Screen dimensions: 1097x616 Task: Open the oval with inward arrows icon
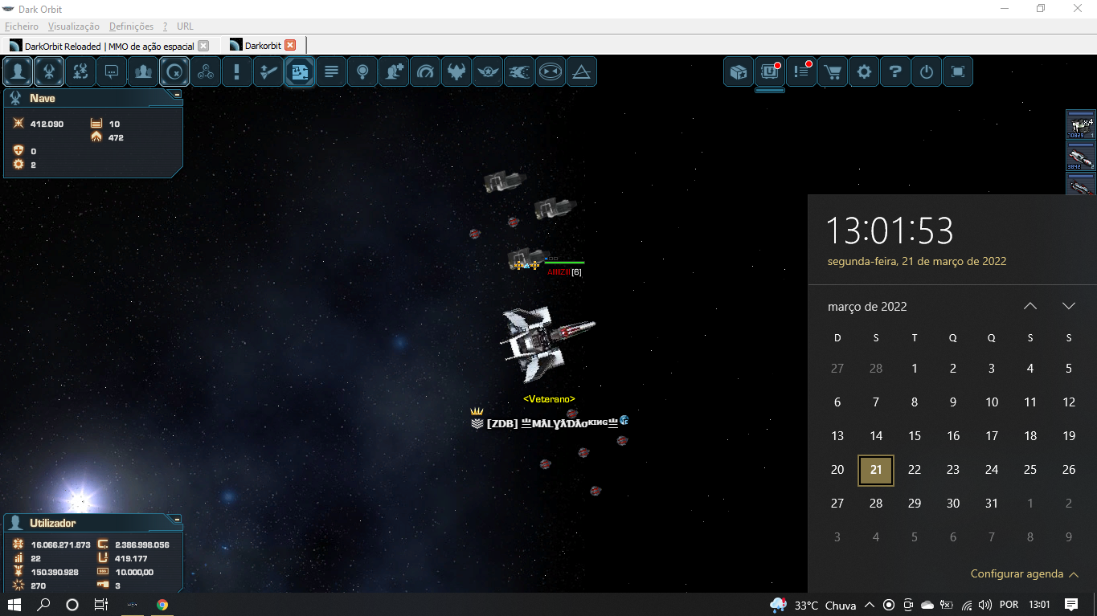pyautogui.click(x=551, y=71)
